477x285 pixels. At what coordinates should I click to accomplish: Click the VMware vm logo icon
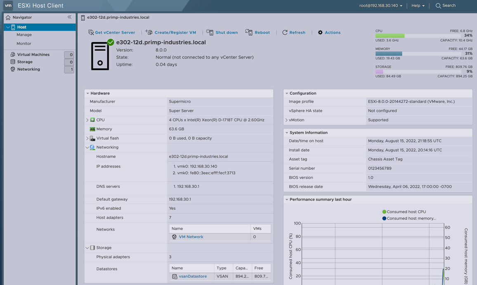tap(8, 5)
